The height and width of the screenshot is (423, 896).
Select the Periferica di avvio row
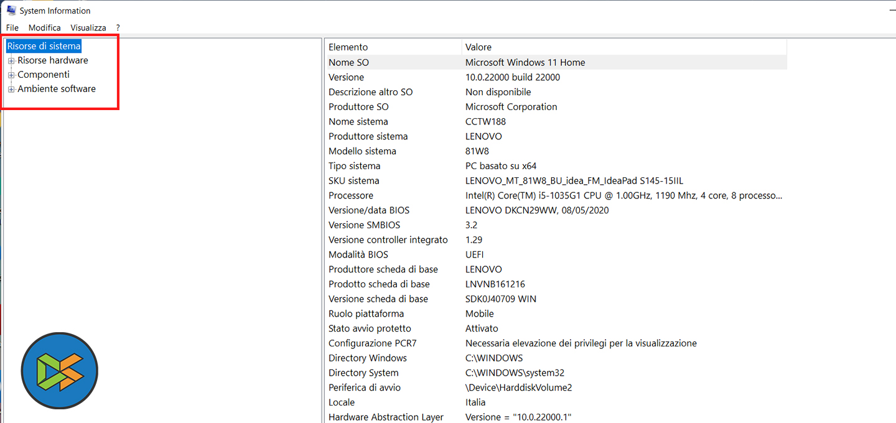[x=556, y=388]
